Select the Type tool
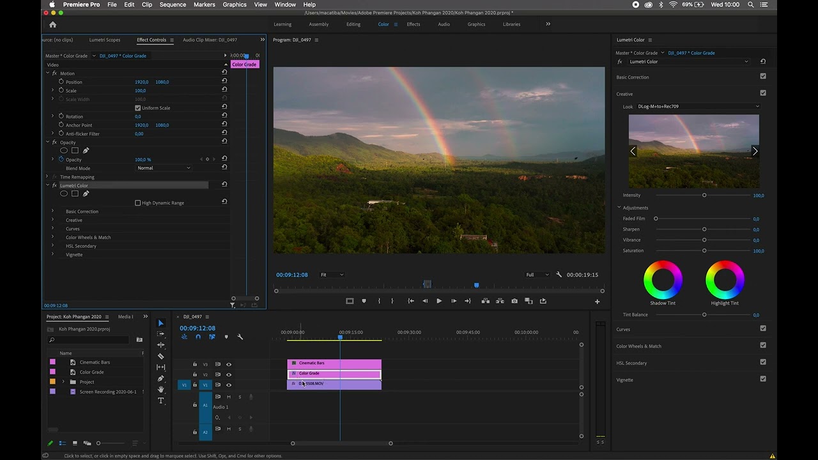The width and height of the screenshot is (818, 460). pyautogui.click(x=160, y=401)
